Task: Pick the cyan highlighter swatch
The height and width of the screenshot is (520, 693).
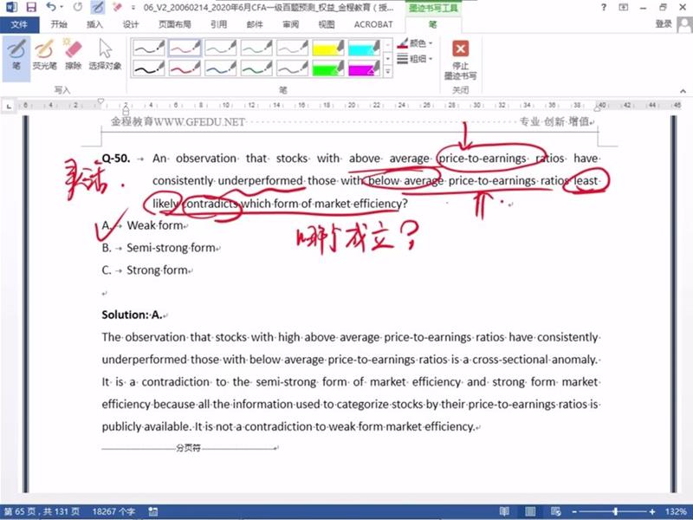Action: coord(364,48)
